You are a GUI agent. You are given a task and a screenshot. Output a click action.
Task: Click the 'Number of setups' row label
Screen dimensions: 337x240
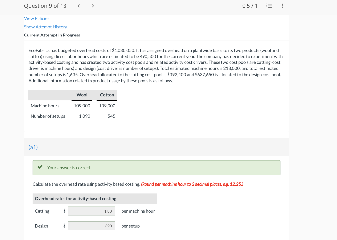click(x=48, y=116)
